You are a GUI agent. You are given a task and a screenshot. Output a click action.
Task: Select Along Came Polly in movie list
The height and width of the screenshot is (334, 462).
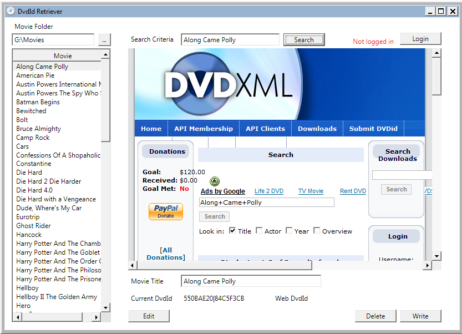pyautogui.click(x=57, y=67)
